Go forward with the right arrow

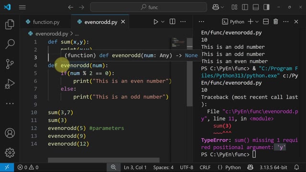click(x=82, y=7)
